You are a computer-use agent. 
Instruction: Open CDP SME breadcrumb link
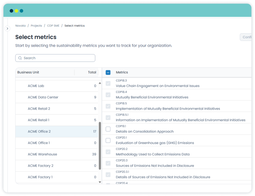tap(53, 26)
